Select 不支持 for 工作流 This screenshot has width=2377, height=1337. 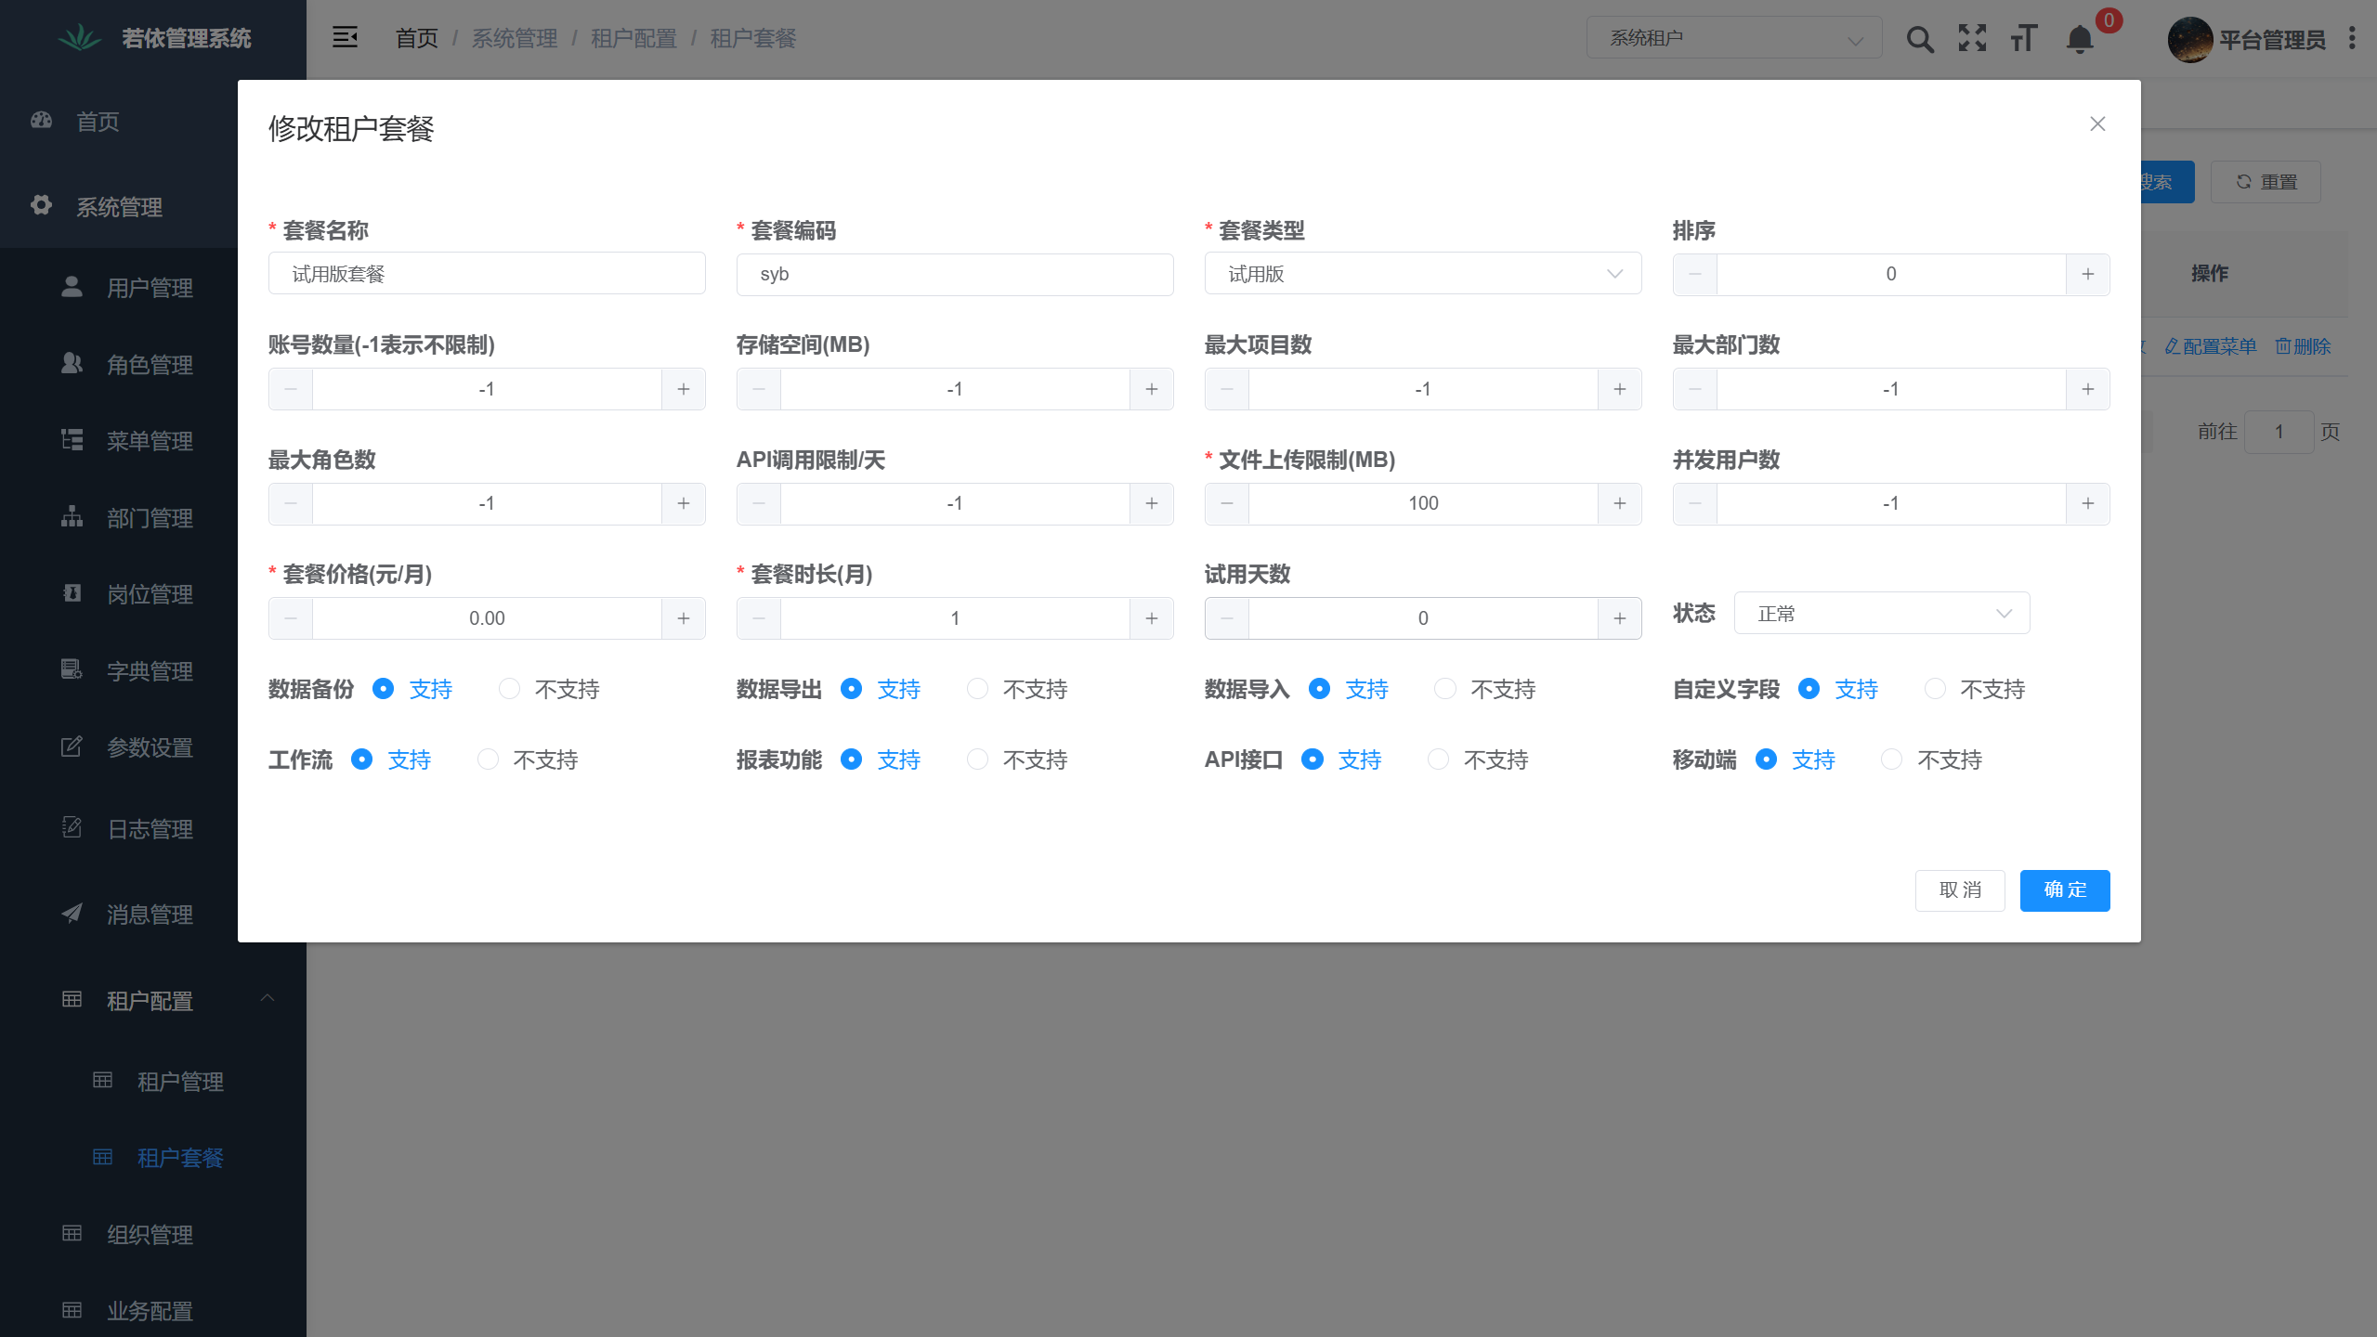point(487,759)
